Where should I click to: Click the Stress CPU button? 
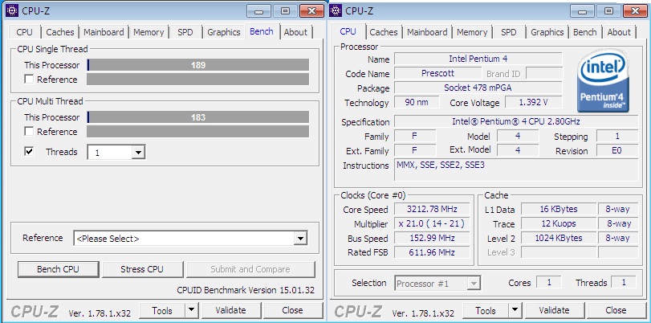pos(142,269)
